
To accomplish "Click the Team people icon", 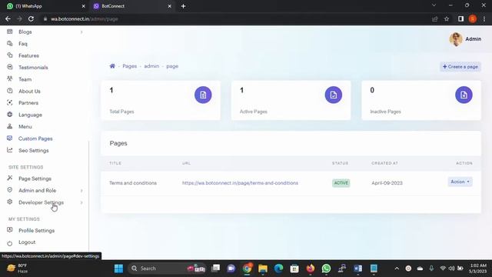I will tap(10, 78).
